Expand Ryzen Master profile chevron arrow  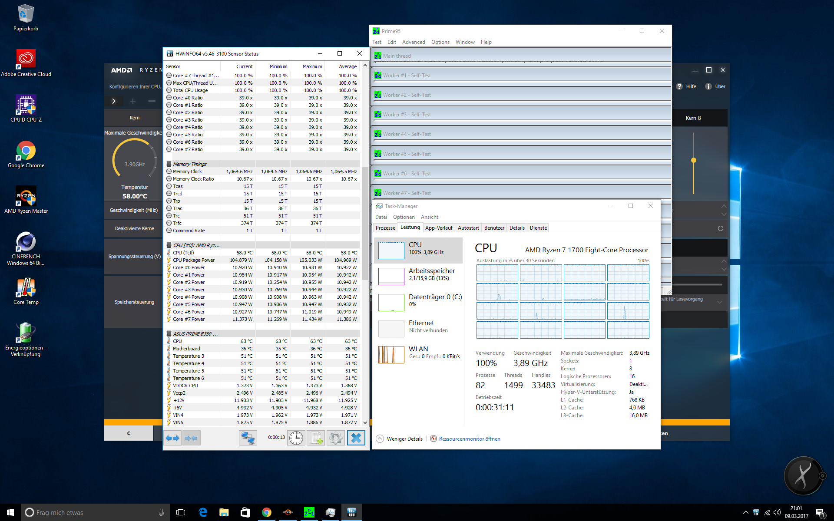tap(114, 101)
